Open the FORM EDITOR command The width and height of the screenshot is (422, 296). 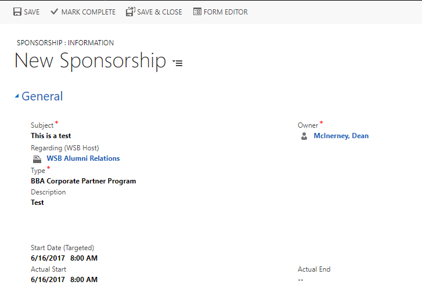[225, 12]
